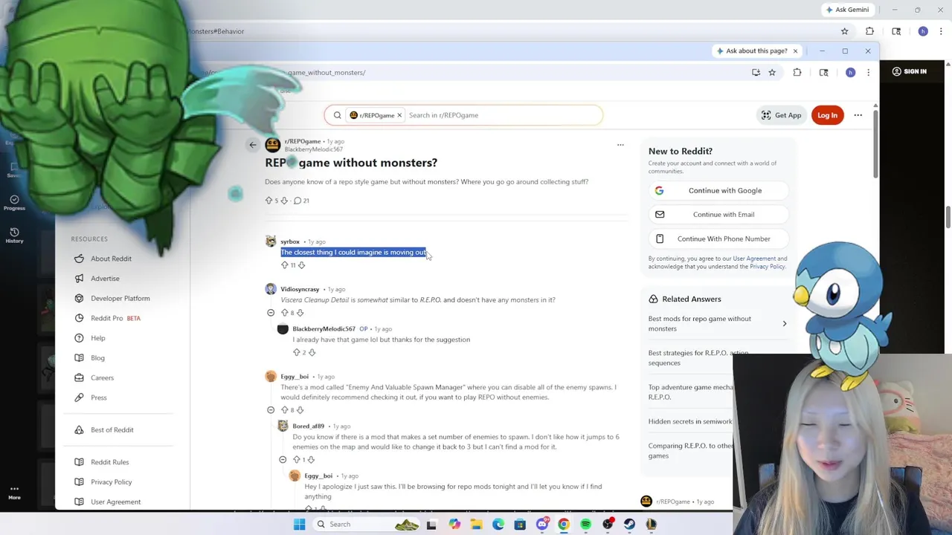Open the front Chrome window's three-dot menu
This screenshot has width=952, height=535.
pos(868,72)
